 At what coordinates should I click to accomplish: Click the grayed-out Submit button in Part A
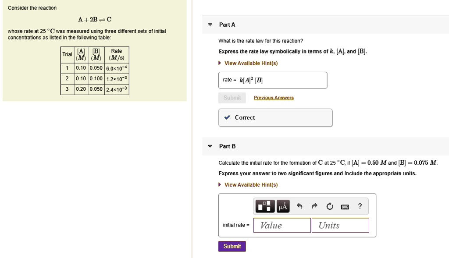232,97
